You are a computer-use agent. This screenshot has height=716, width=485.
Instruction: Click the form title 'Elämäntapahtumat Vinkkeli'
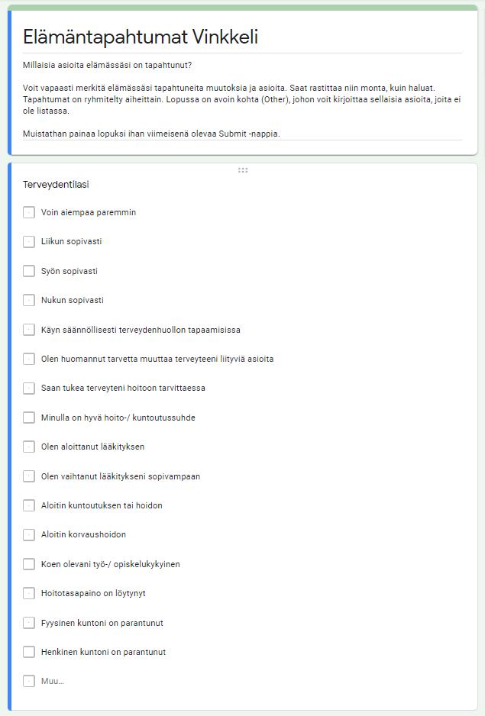coord(141,37)
